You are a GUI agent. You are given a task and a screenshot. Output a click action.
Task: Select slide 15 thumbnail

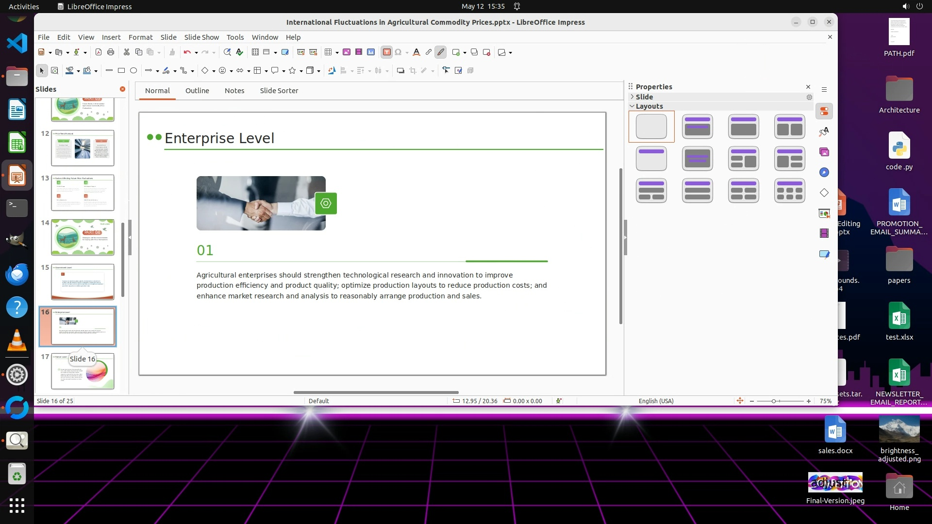[83, 282]
